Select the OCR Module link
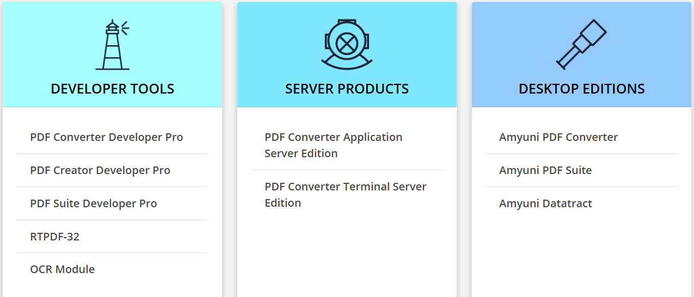Viewport: 694px width, 297px height. tap(63, 269)
